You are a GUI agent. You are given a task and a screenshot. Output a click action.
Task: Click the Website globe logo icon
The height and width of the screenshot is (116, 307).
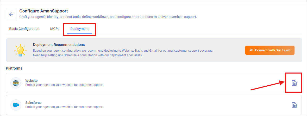point(16,83)
